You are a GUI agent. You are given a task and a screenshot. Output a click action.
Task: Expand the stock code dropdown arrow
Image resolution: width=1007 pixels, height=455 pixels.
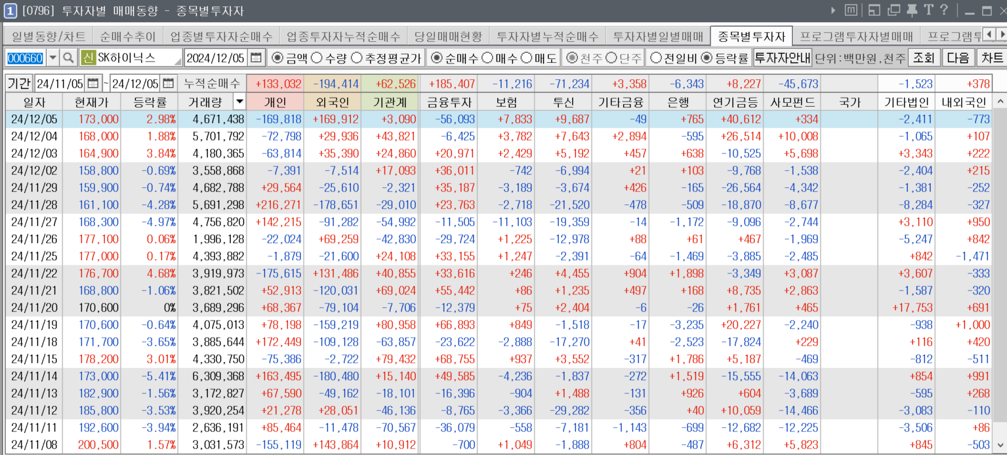point(53,58)
